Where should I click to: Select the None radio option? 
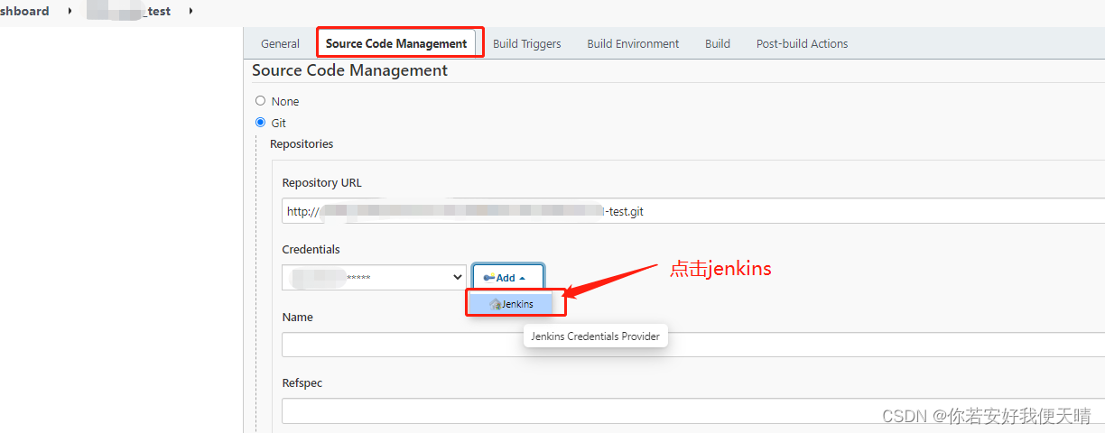point(261,101)
